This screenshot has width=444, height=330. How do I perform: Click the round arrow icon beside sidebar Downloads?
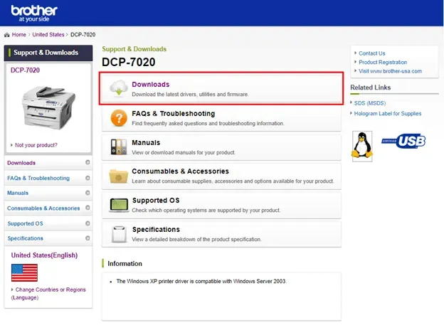click(88, 162)
